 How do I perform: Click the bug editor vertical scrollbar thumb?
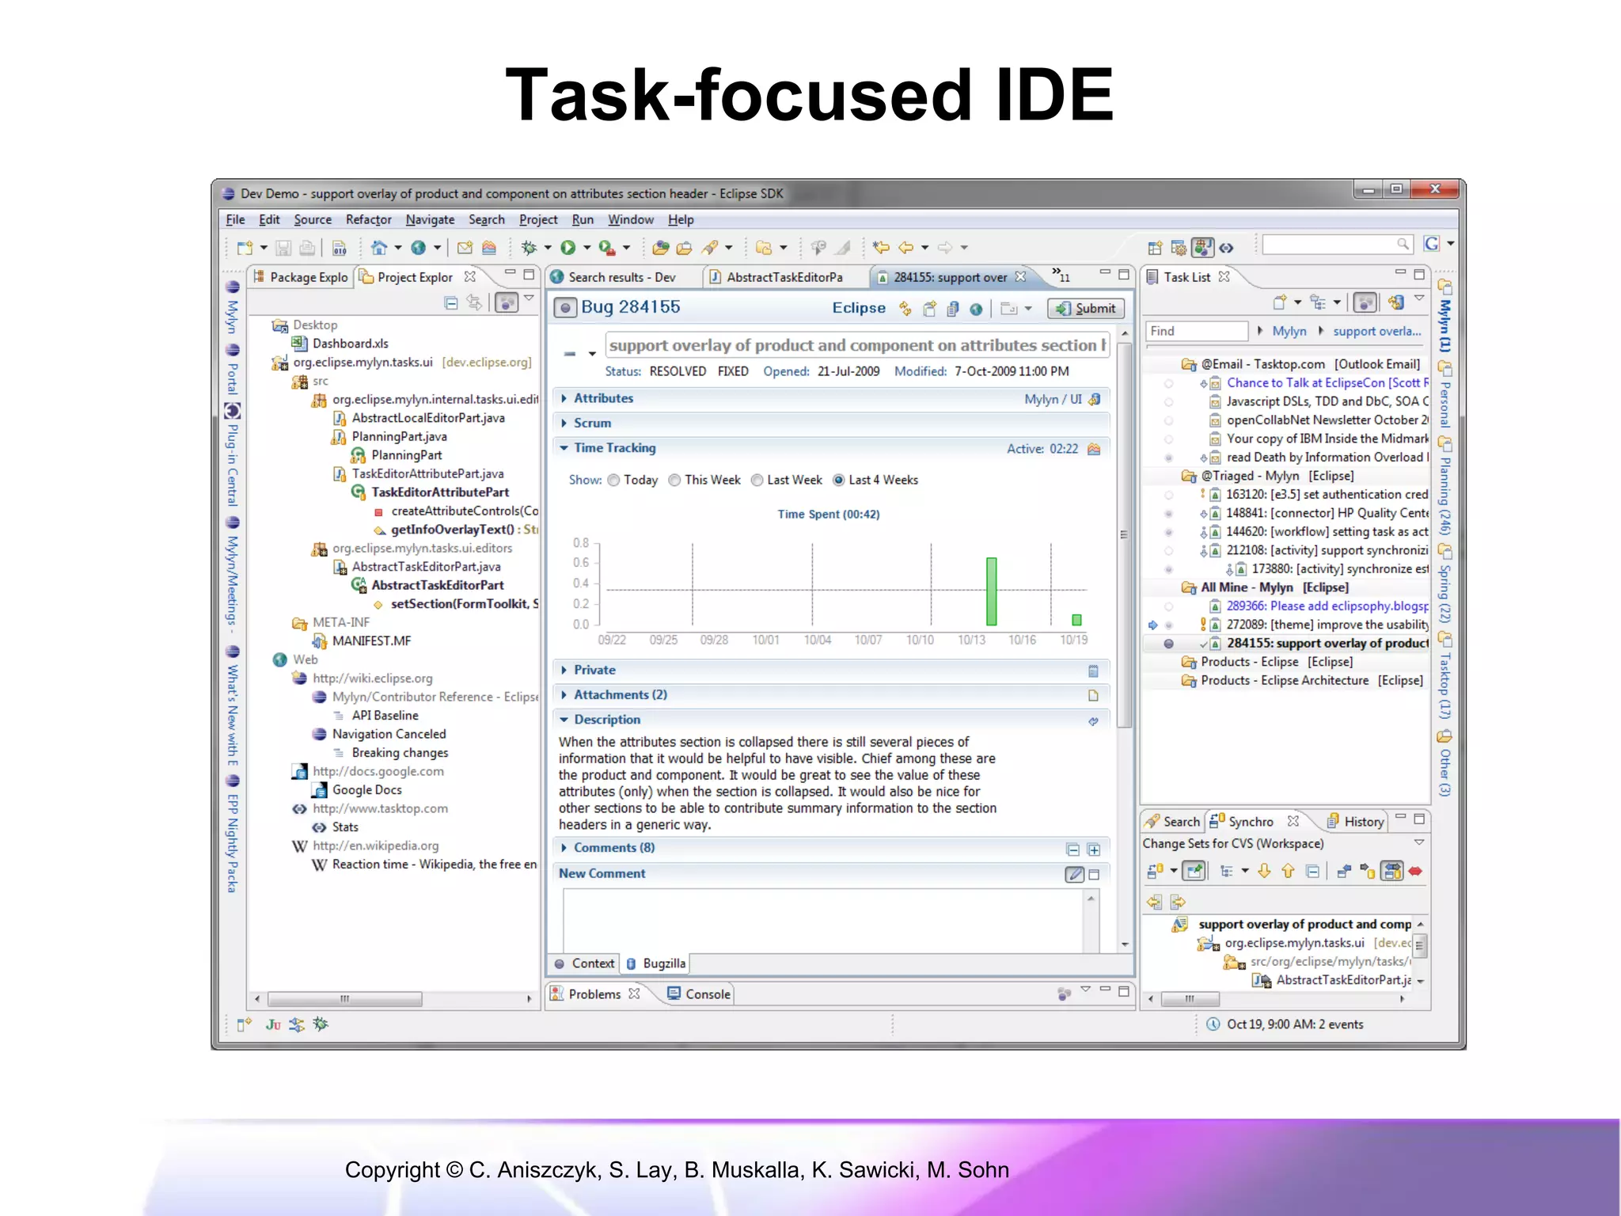pyautogui.click(x=1124, y=534)
